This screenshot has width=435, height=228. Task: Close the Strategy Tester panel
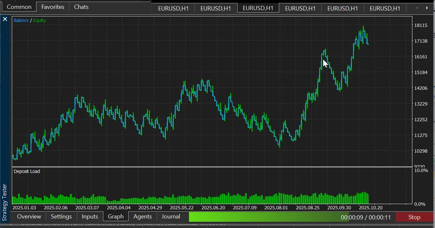[x=5, y=19]
